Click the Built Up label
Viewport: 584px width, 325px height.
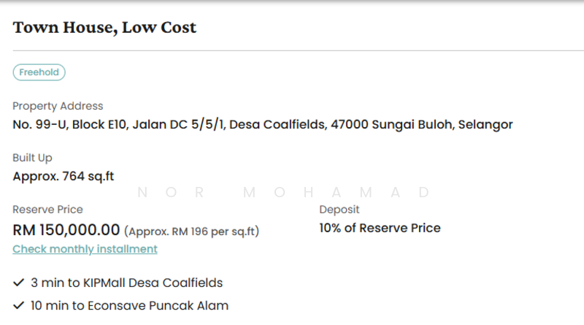32,158
